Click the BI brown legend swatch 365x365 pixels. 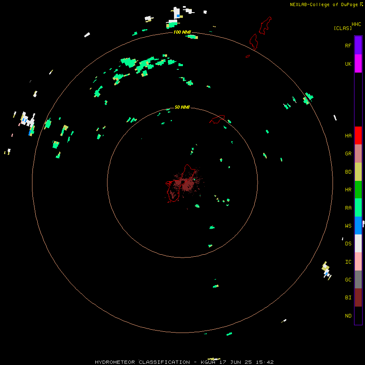tap(358, 298)
